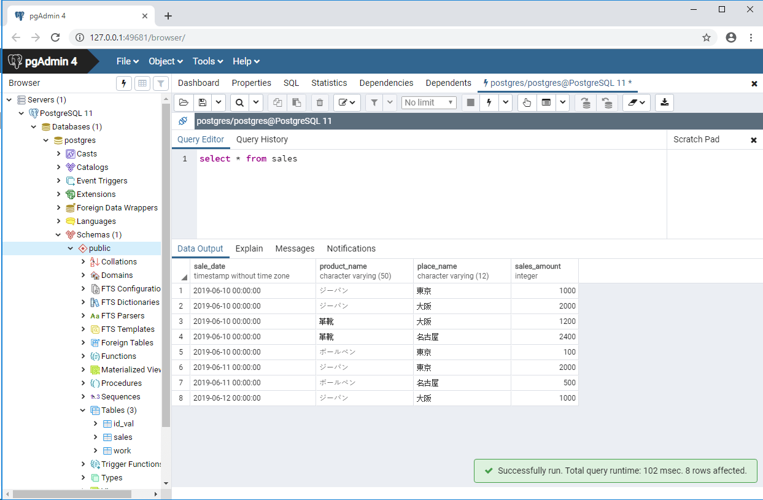Close the Scratch Pad panel
763x500 pixels.
pos(754,140)
